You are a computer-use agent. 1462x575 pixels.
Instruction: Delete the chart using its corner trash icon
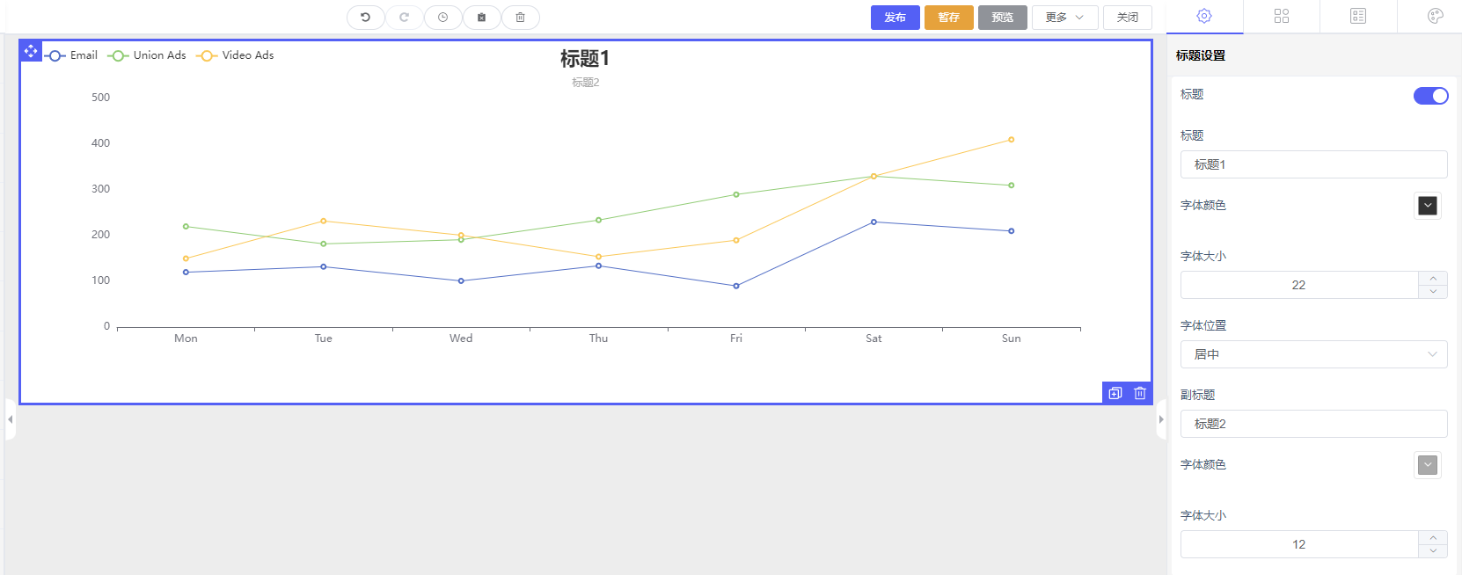(1140, 393)
